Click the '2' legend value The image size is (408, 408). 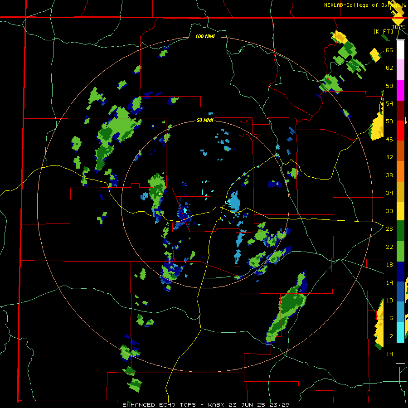coord(391,336)
